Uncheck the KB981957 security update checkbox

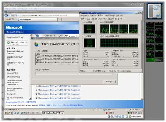tap(37, 94)
